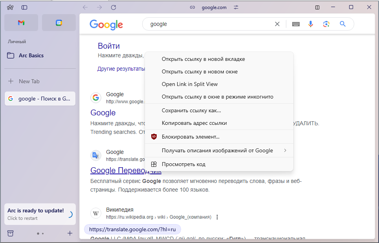Start voice search with the microphone
The width and height of the screenshot is (379, 243).
click(311, 24)
